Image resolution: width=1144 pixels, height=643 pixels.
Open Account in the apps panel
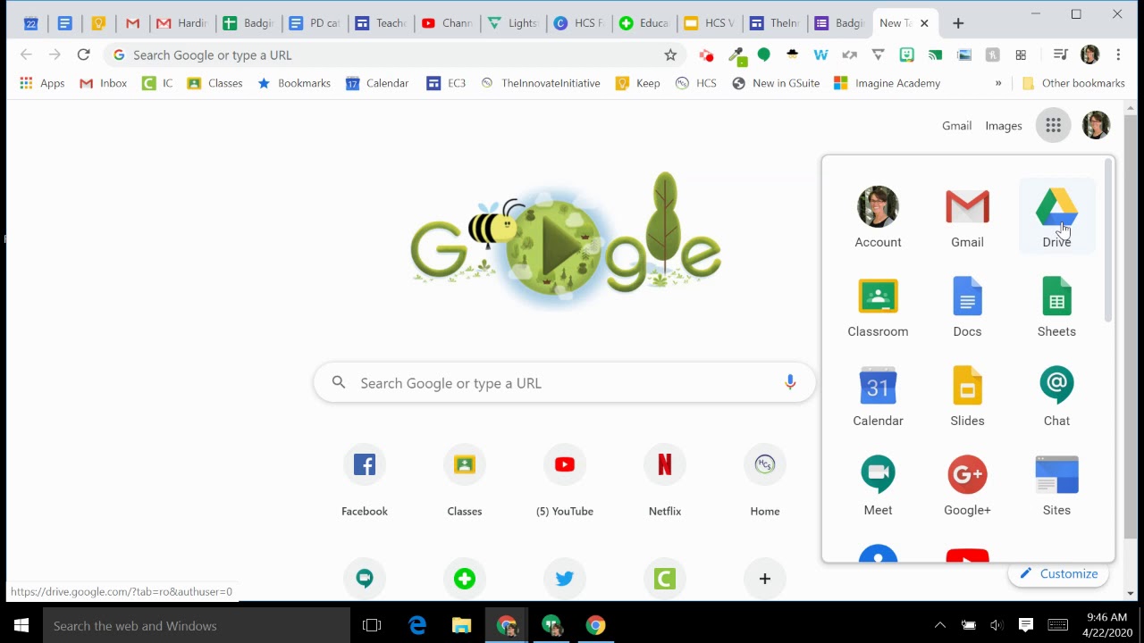click(878, 216)
